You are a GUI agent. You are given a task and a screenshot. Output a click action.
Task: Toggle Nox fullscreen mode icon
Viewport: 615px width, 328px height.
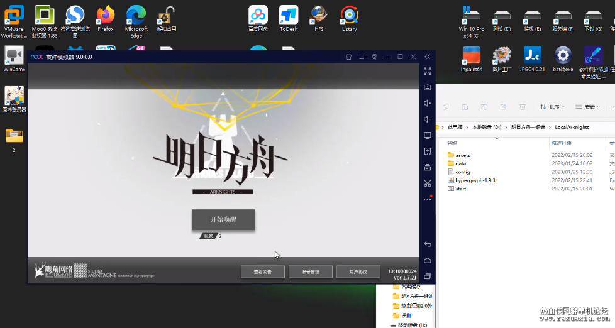[x=428, y=71]
